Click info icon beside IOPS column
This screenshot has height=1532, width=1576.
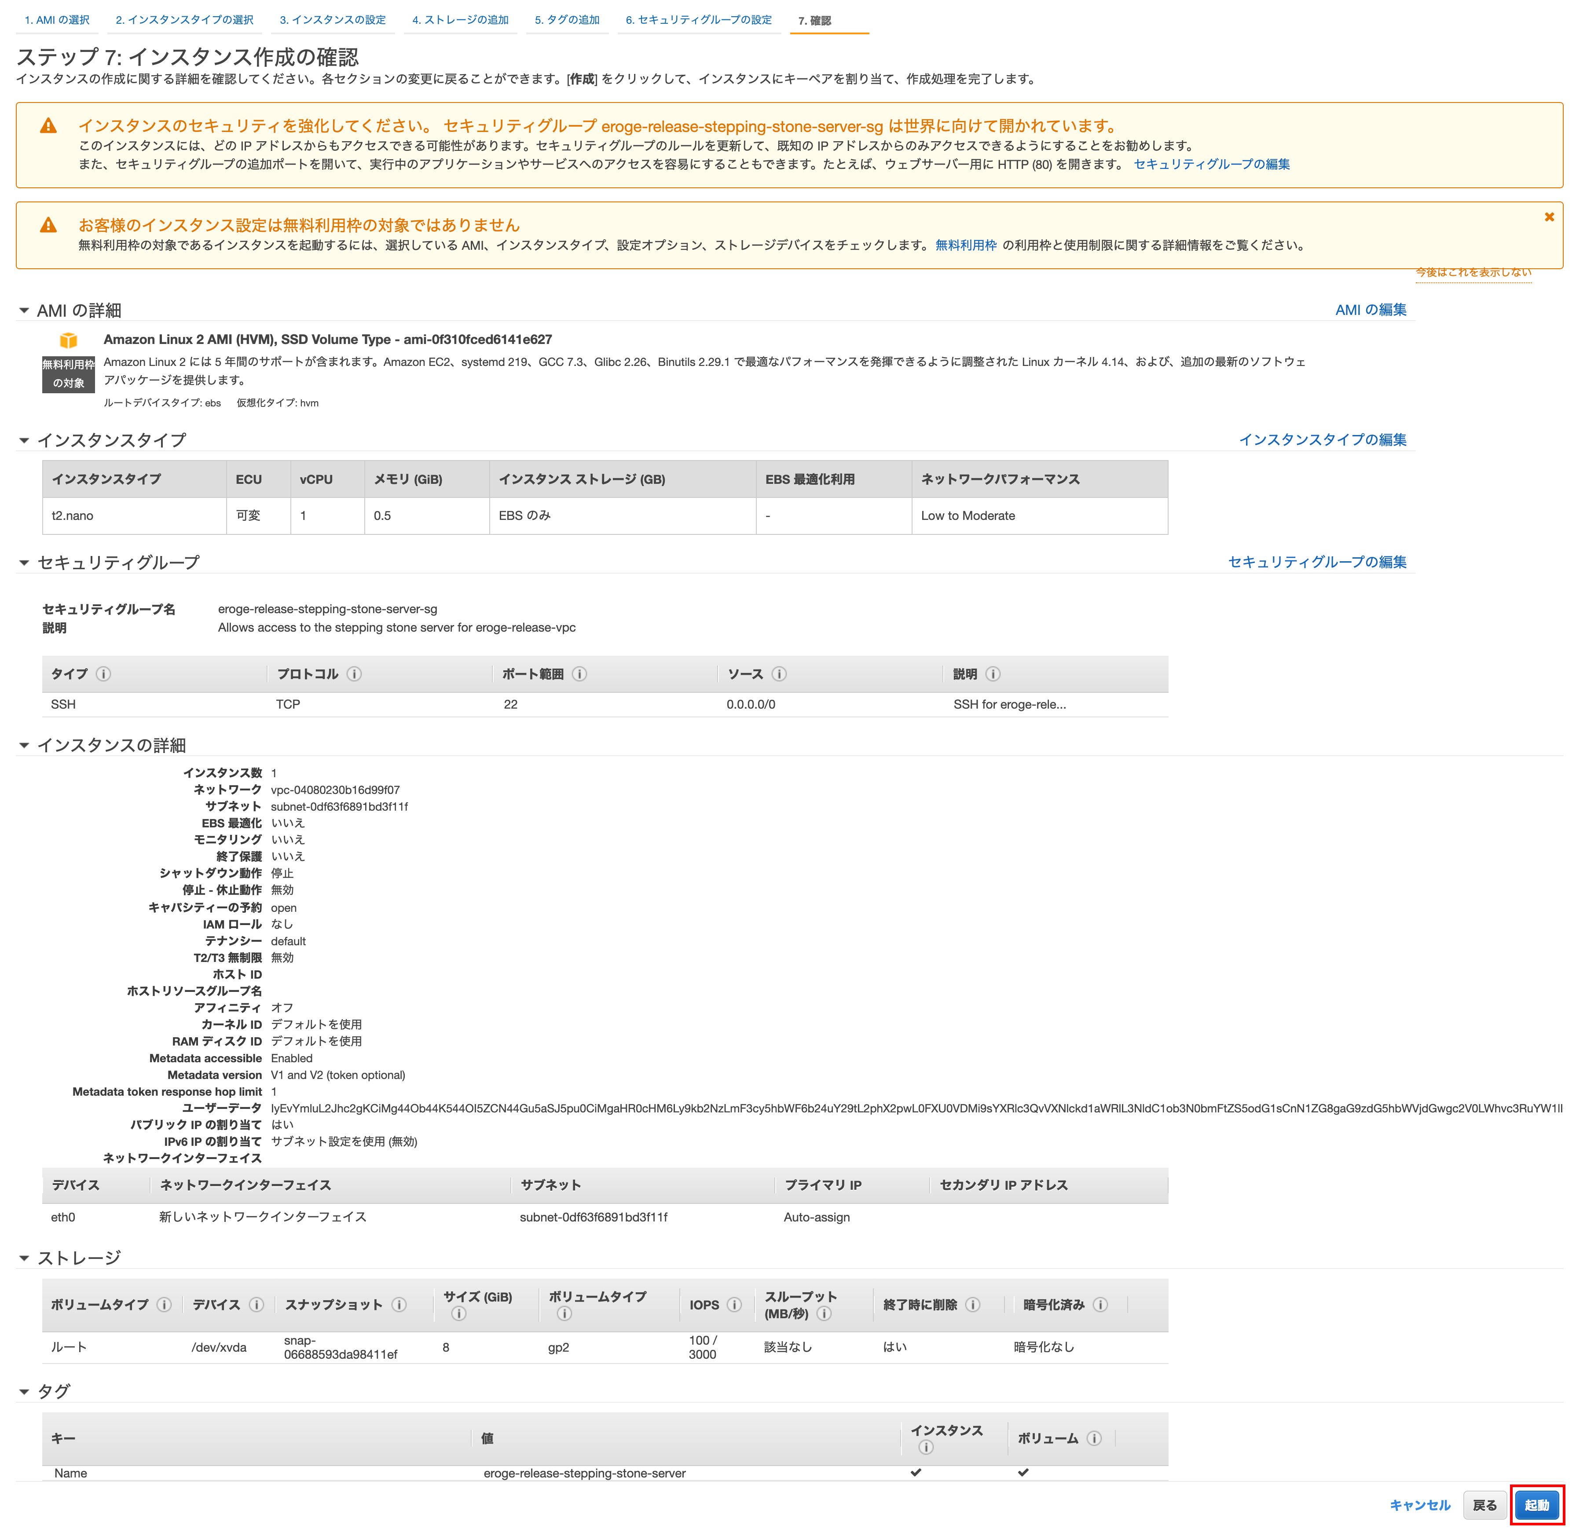[734, 1304]
